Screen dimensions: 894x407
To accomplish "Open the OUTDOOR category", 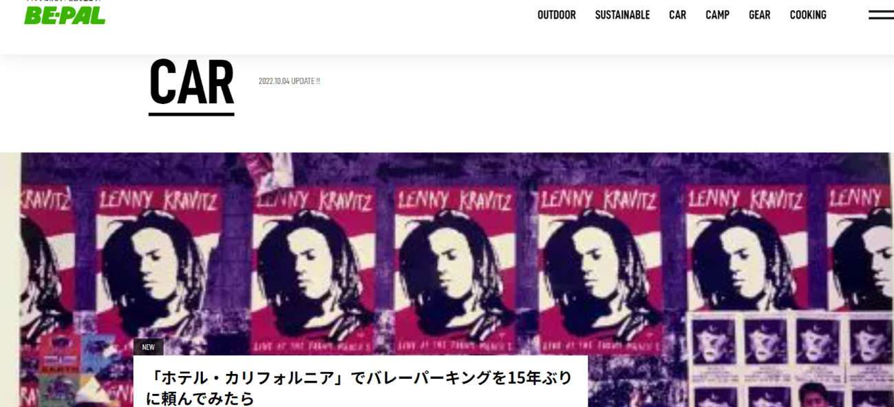I will 556,15.
